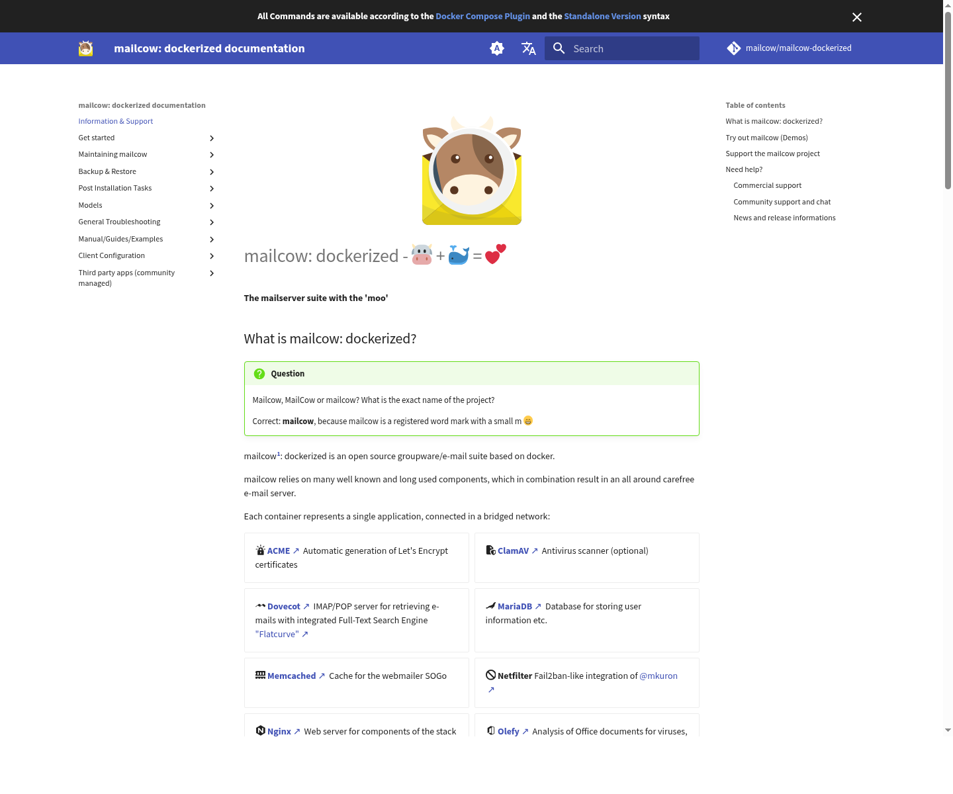Click the ACME certificate icon
Screen dimensions: 953x794
[260, 550]
